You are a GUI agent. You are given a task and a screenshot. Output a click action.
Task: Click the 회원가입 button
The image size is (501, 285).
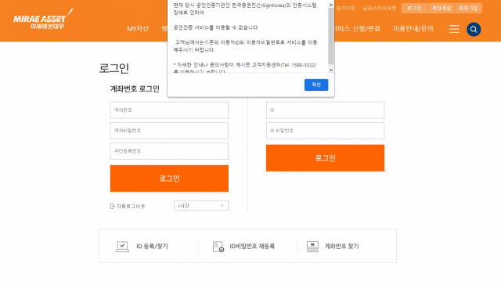coord(468,9)
